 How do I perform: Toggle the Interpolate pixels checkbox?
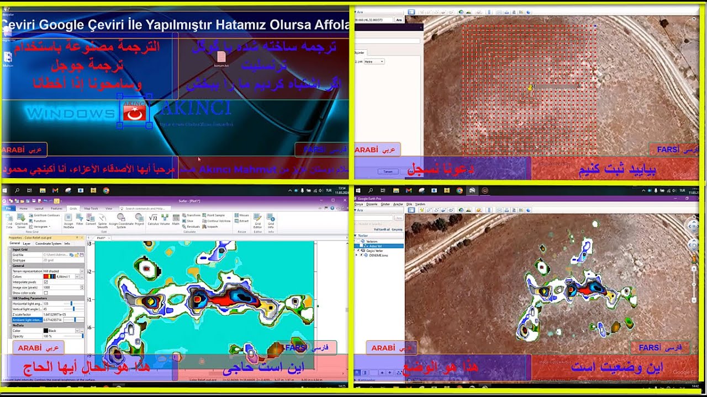coord(46,282)
